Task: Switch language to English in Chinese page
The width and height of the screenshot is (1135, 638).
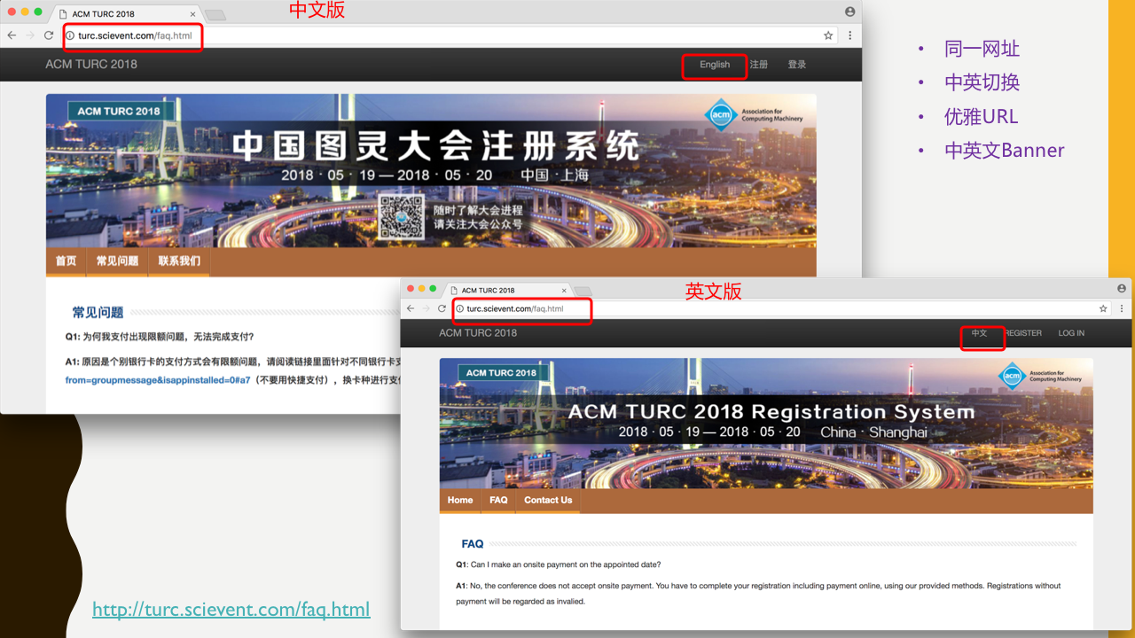Action: [715, 65]
